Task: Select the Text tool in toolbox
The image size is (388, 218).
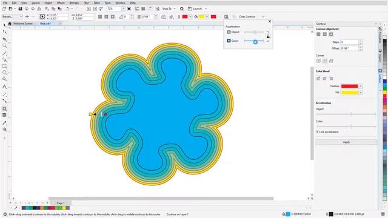Action: pos(4,87)
